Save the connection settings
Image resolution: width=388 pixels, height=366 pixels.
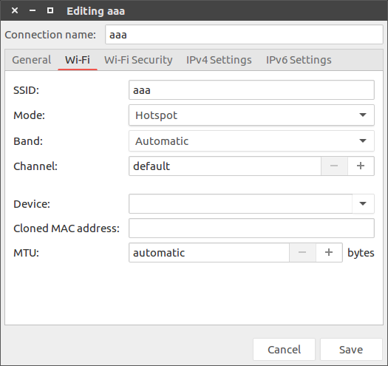(x=351, y=350)
